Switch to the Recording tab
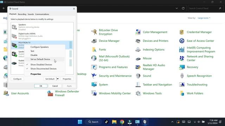 click(22, 14)
